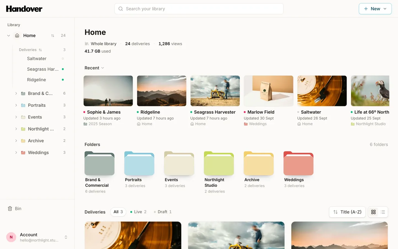Screen dimensions: 398x249
Task: Select the All deliveries filter tab
Action: click(x=118, y=212)
